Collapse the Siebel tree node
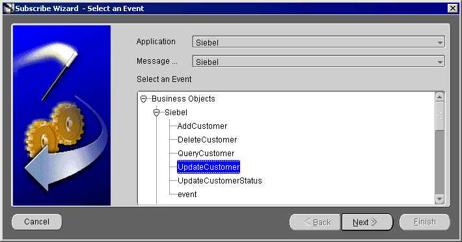 pos(156,113)
